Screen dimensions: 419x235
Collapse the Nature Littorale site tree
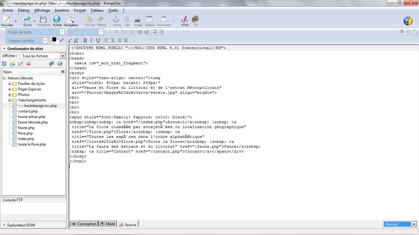(4, 78)
